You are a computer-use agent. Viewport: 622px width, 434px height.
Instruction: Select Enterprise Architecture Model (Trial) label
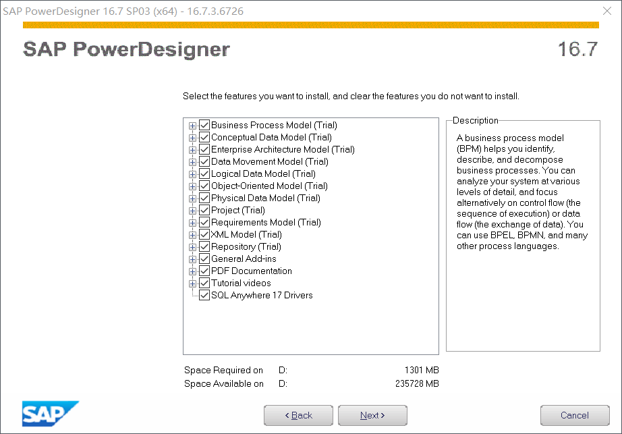tap(283, 150)
